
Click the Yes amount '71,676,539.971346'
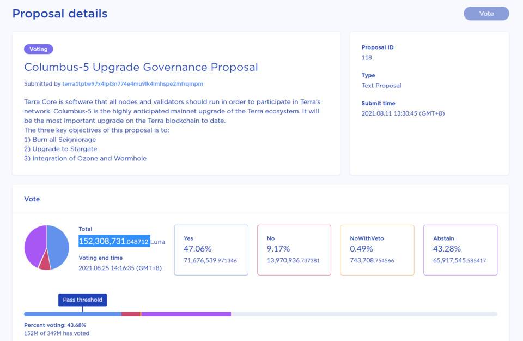click(x=210, y=260)
